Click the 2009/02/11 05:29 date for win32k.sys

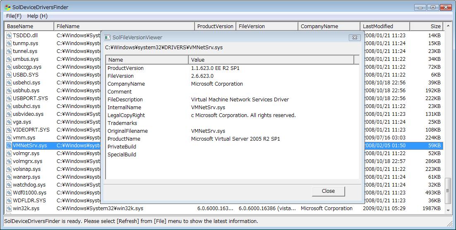pos(384,208)
